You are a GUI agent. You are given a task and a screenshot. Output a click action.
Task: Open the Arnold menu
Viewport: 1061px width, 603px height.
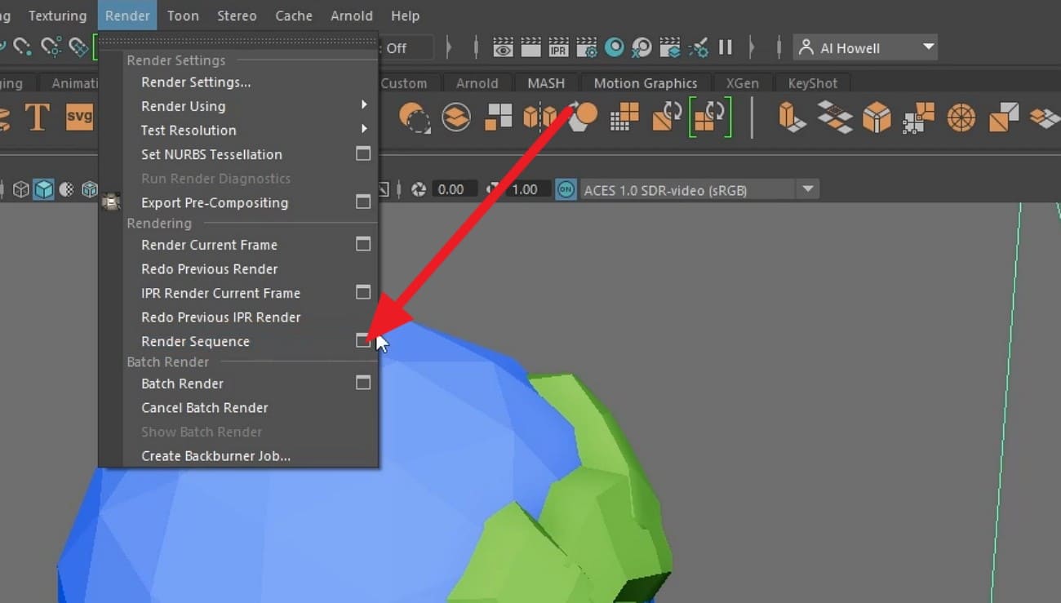tap(351, 15)
